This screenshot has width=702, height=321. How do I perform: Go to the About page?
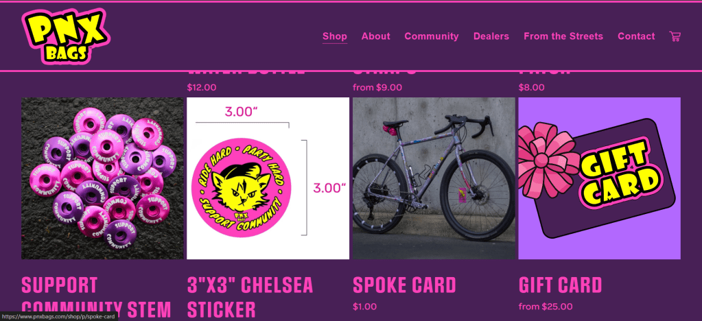pos(375,36)
